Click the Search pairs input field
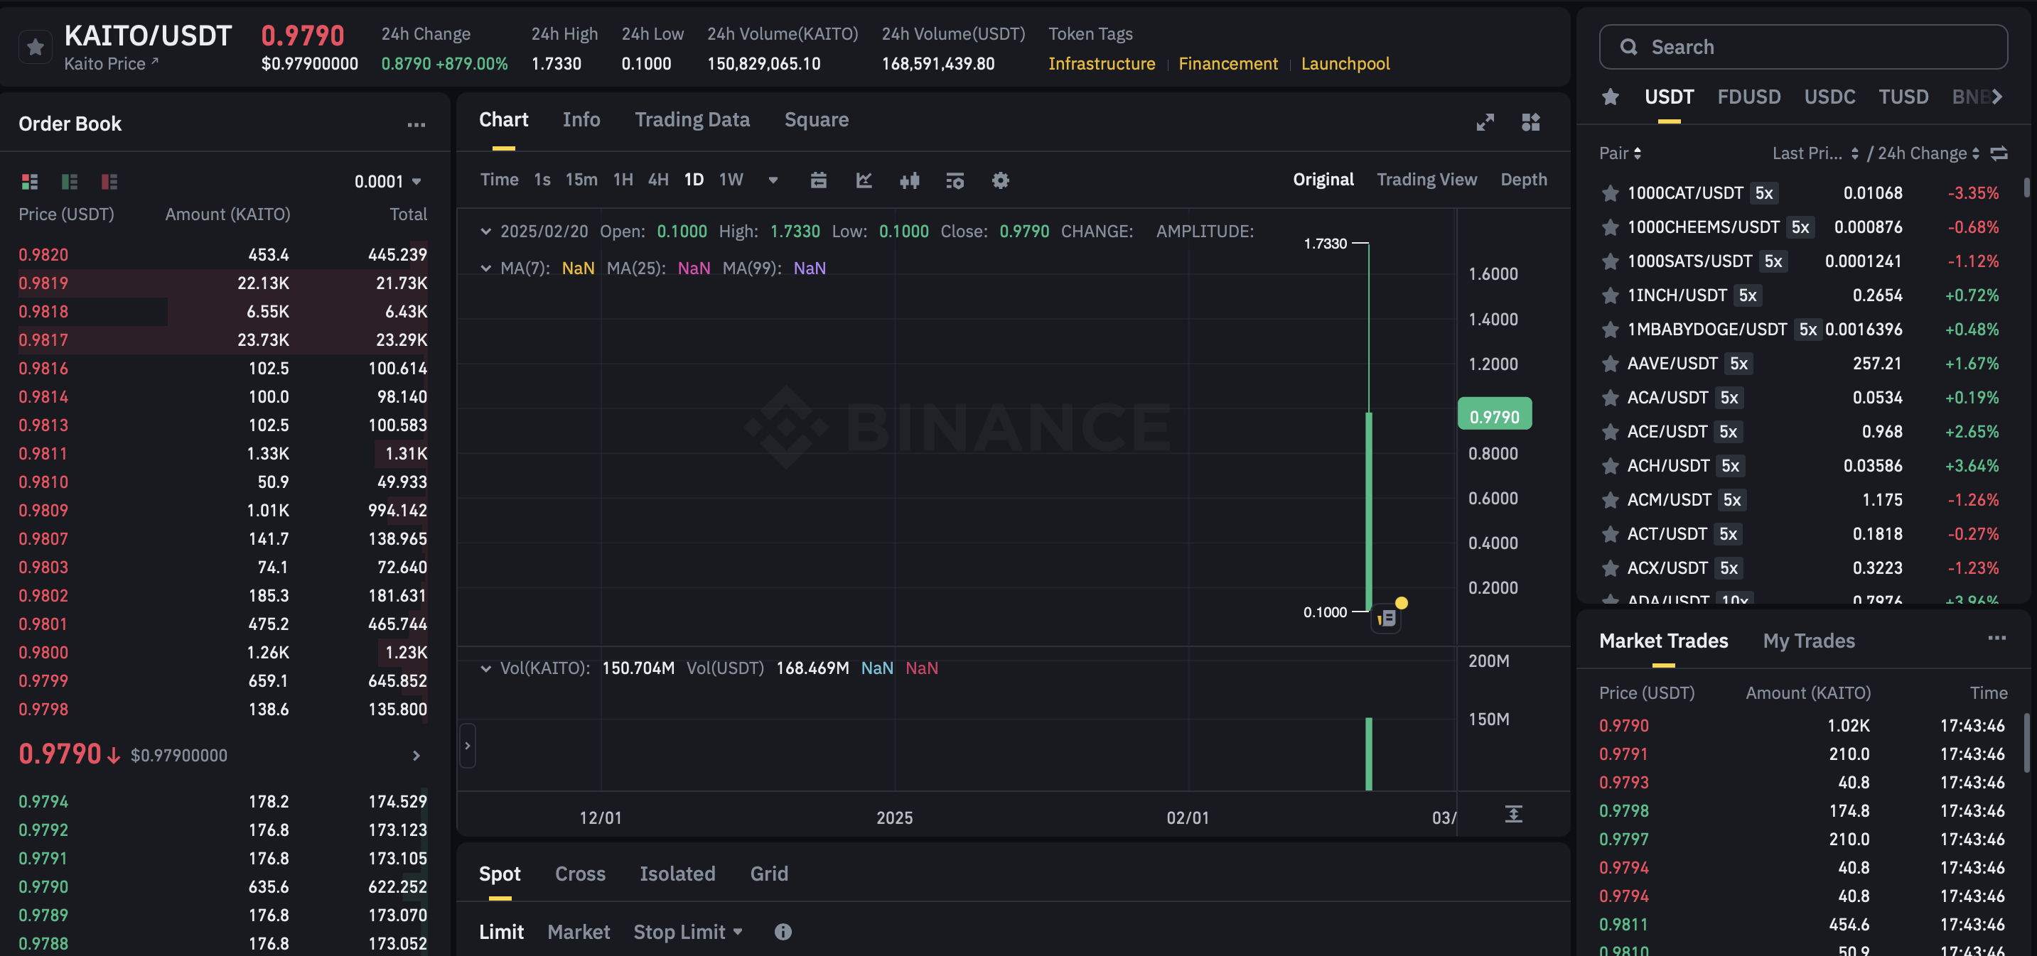2037x956 pixels. [1803, 47]
